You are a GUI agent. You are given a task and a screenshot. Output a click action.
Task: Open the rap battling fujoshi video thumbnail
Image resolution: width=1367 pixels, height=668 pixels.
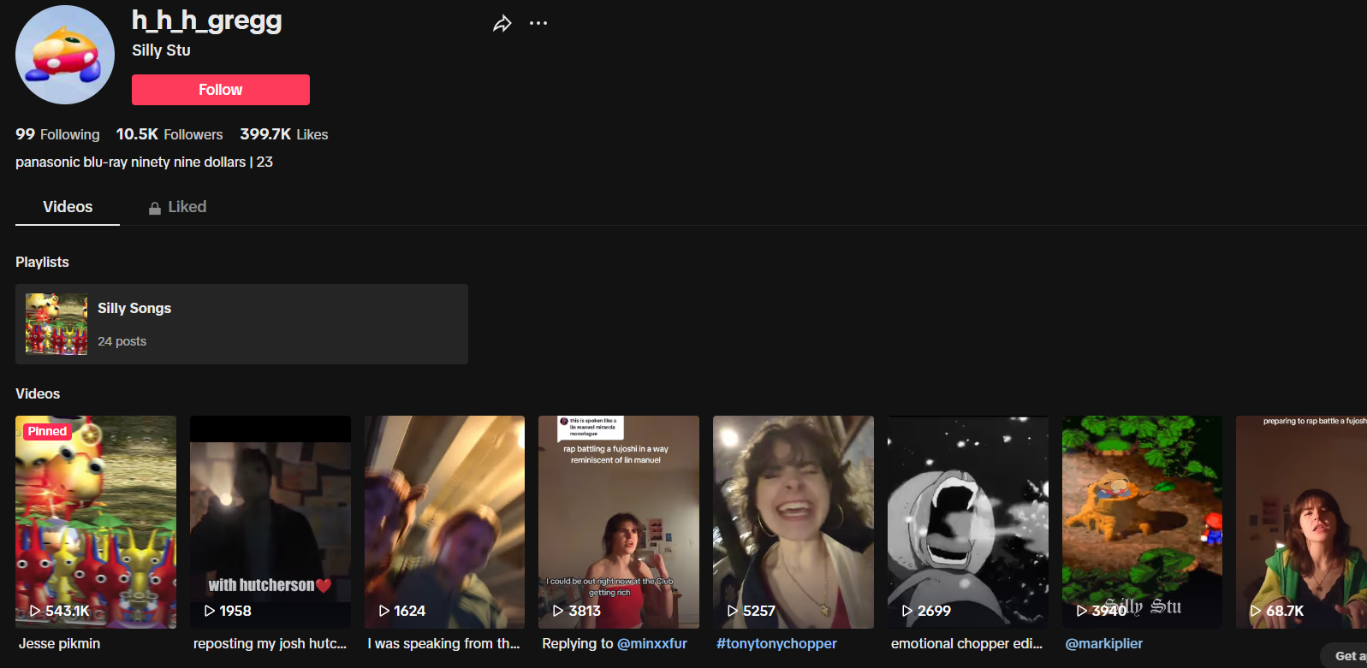619,522
